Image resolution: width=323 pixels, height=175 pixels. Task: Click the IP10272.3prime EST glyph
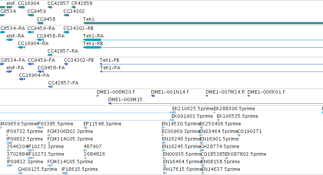click(30, 150)
